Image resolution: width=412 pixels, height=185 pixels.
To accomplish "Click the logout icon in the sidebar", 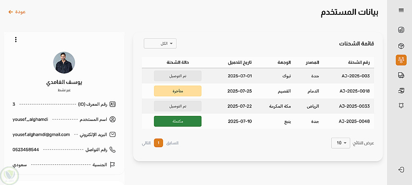I will coord(401,169).
